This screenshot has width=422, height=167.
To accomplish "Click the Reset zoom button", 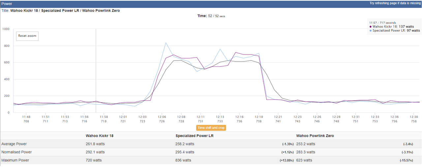I will pyautogui.click(x=27, y=36).
